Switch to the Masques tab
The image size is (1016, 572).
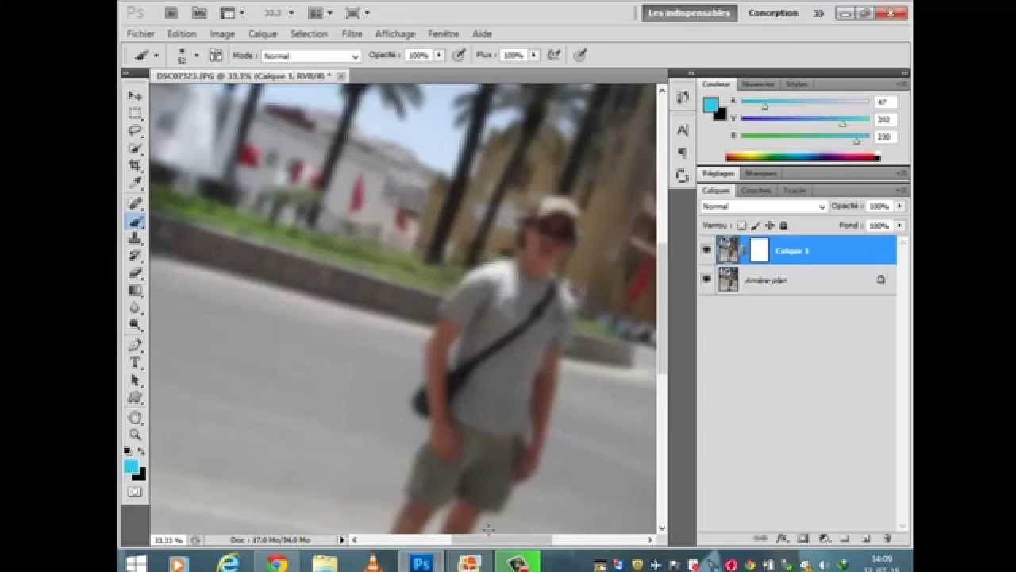tap(760, 173)
